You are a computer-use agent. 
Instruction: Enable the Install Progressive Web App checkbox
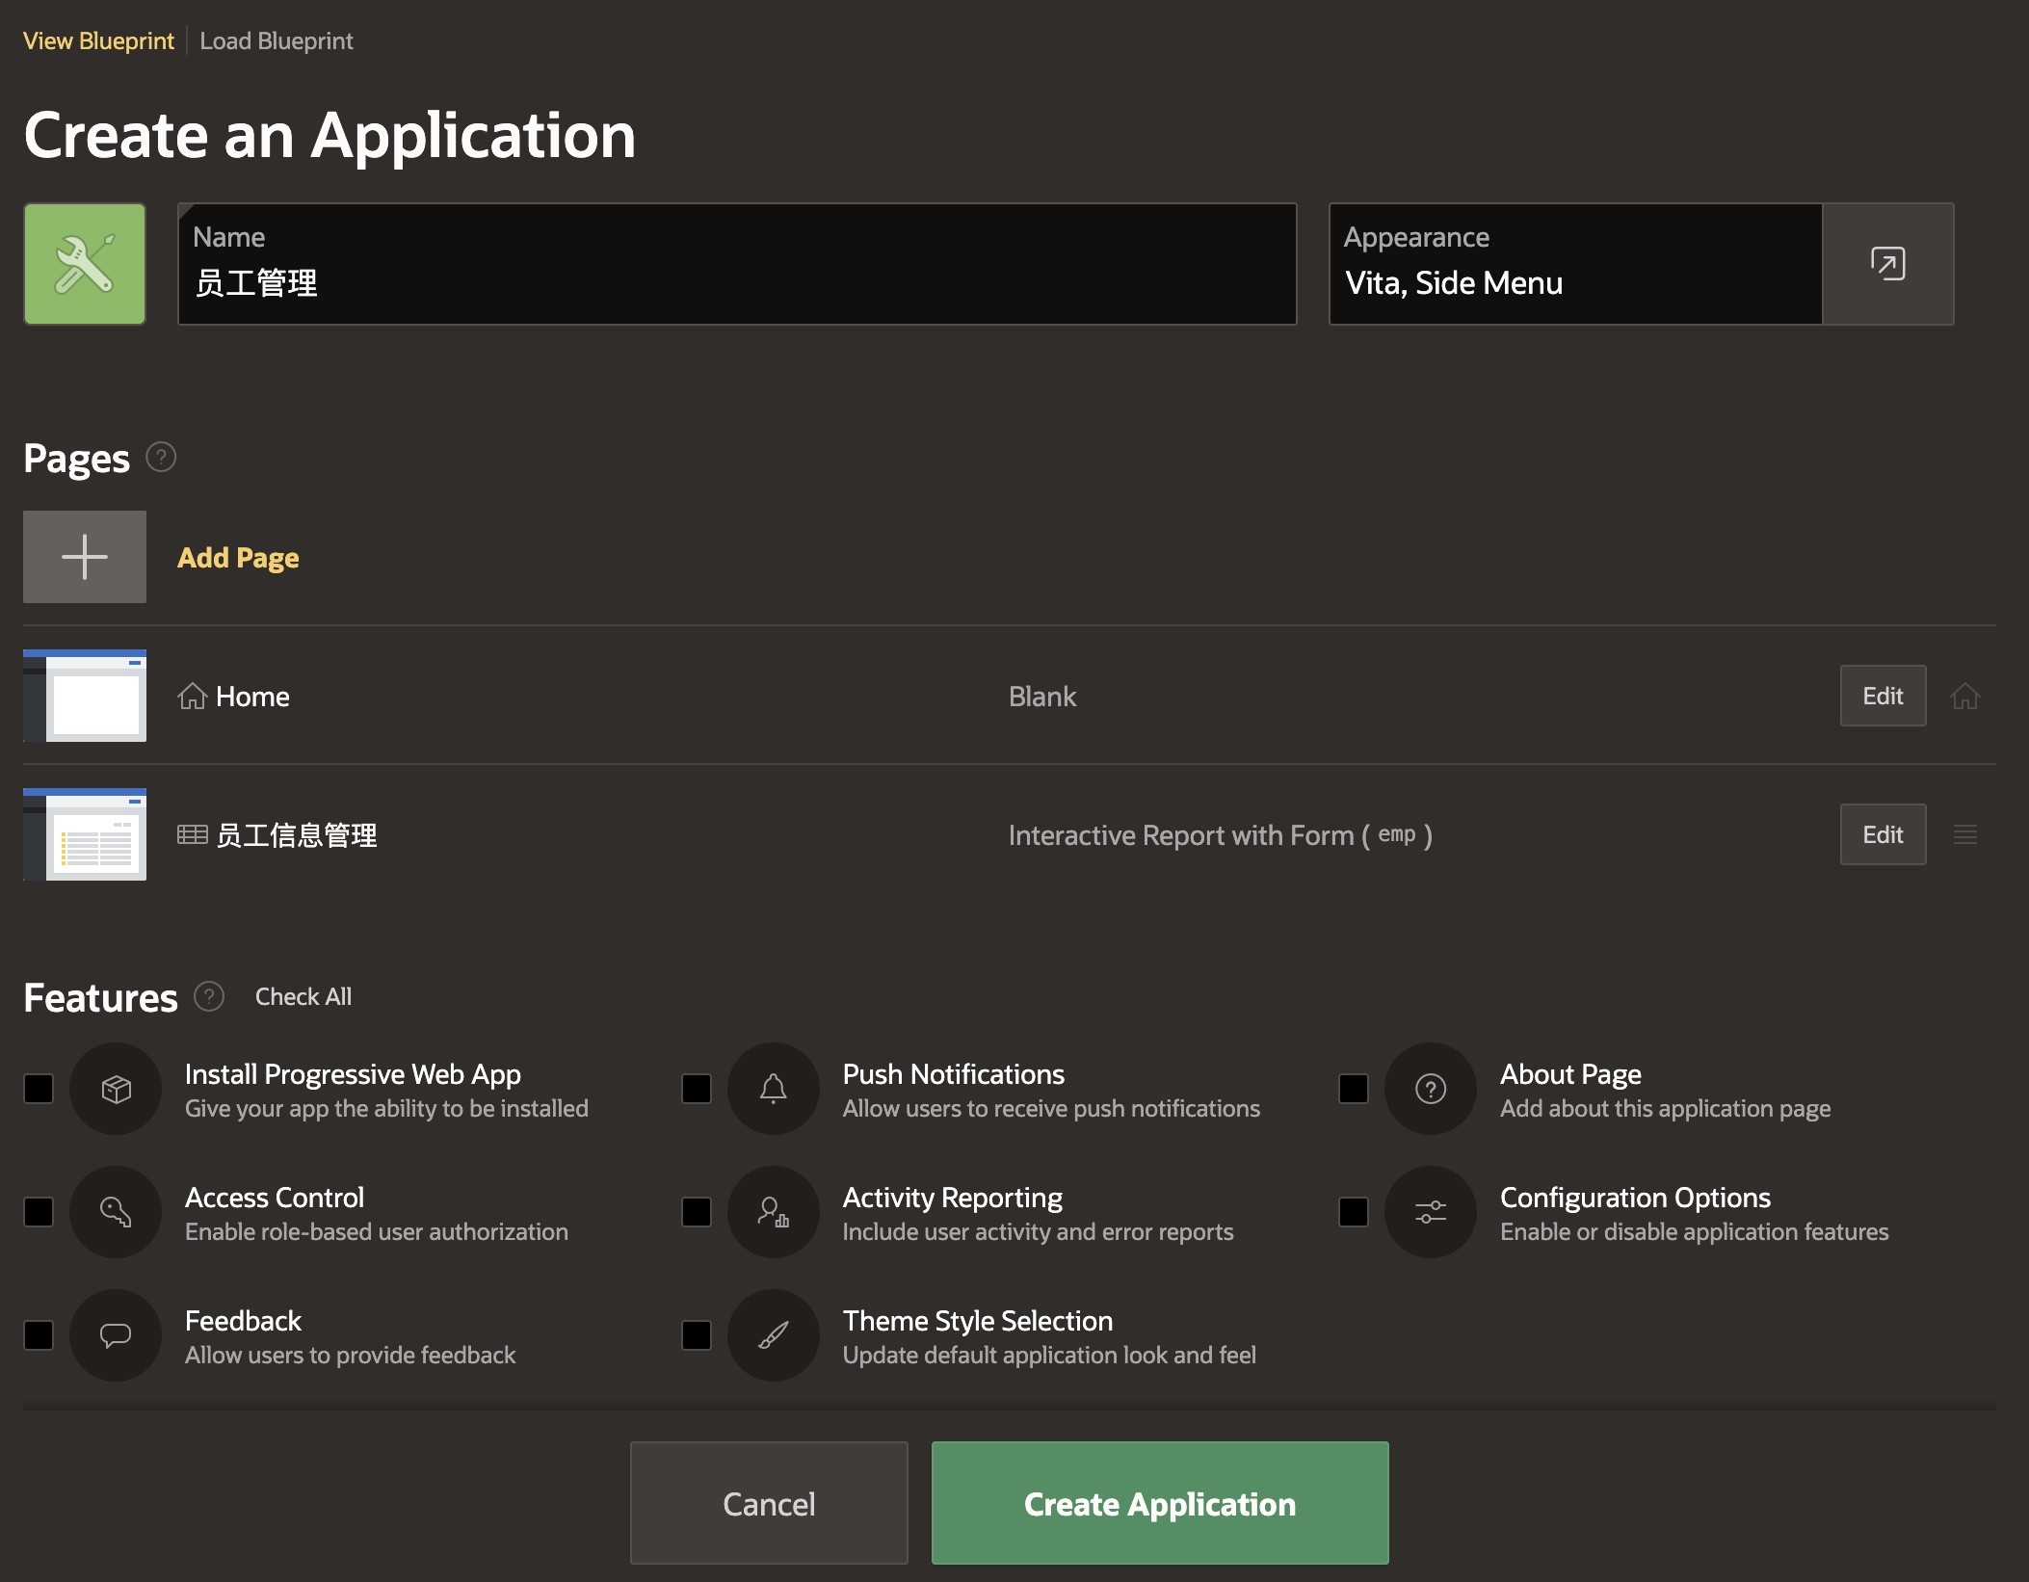[39, 1089]
